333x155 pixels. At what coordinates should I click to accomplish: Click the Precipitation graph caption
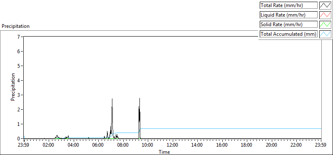(15, 26)
